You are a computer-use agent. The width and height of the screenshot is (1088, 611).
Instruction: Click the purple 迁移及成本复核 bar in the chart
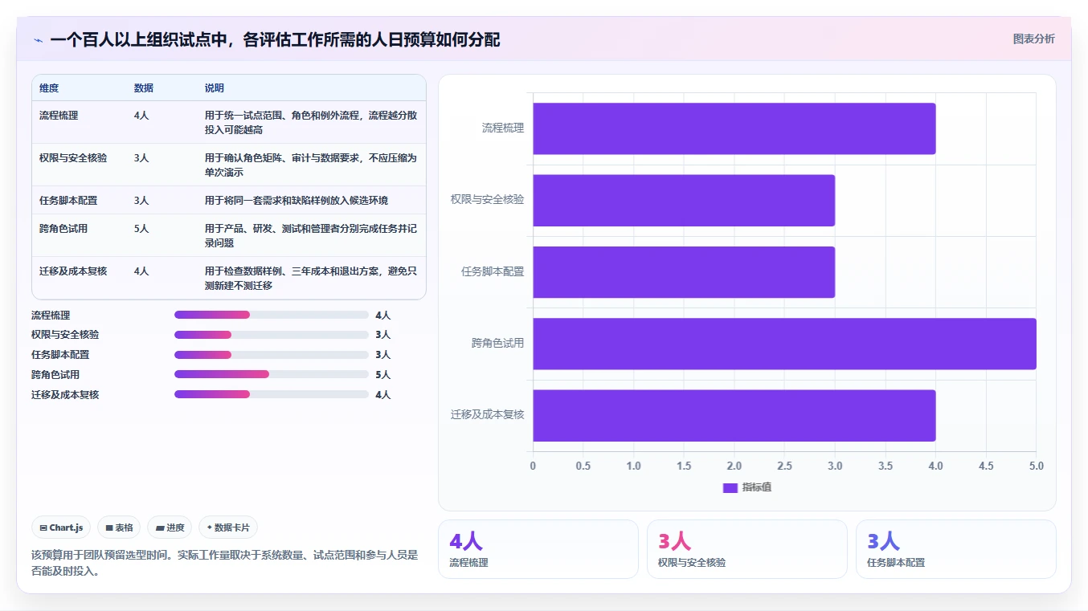(734, 415)
